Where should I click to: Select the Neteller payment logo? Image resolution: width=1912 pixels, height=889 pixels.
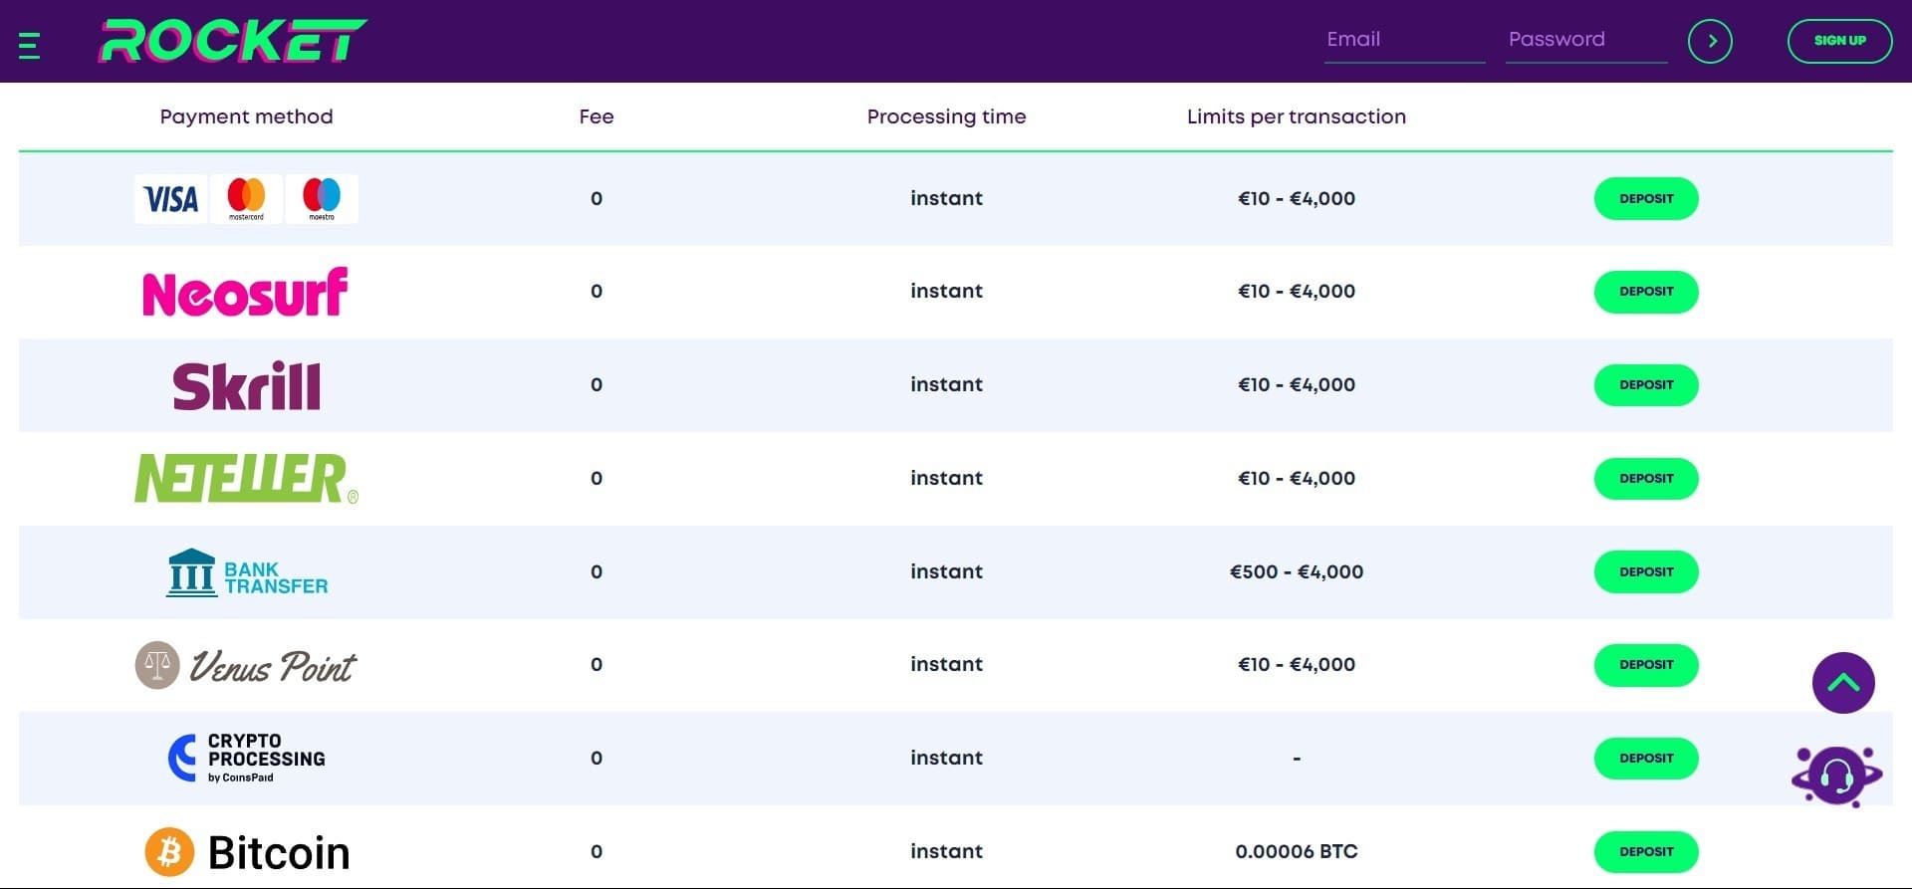click(245, 478)
